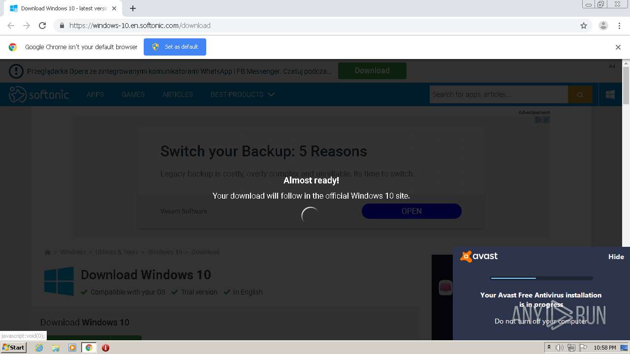Open the Chrome profile avatar

click(603, 26)
